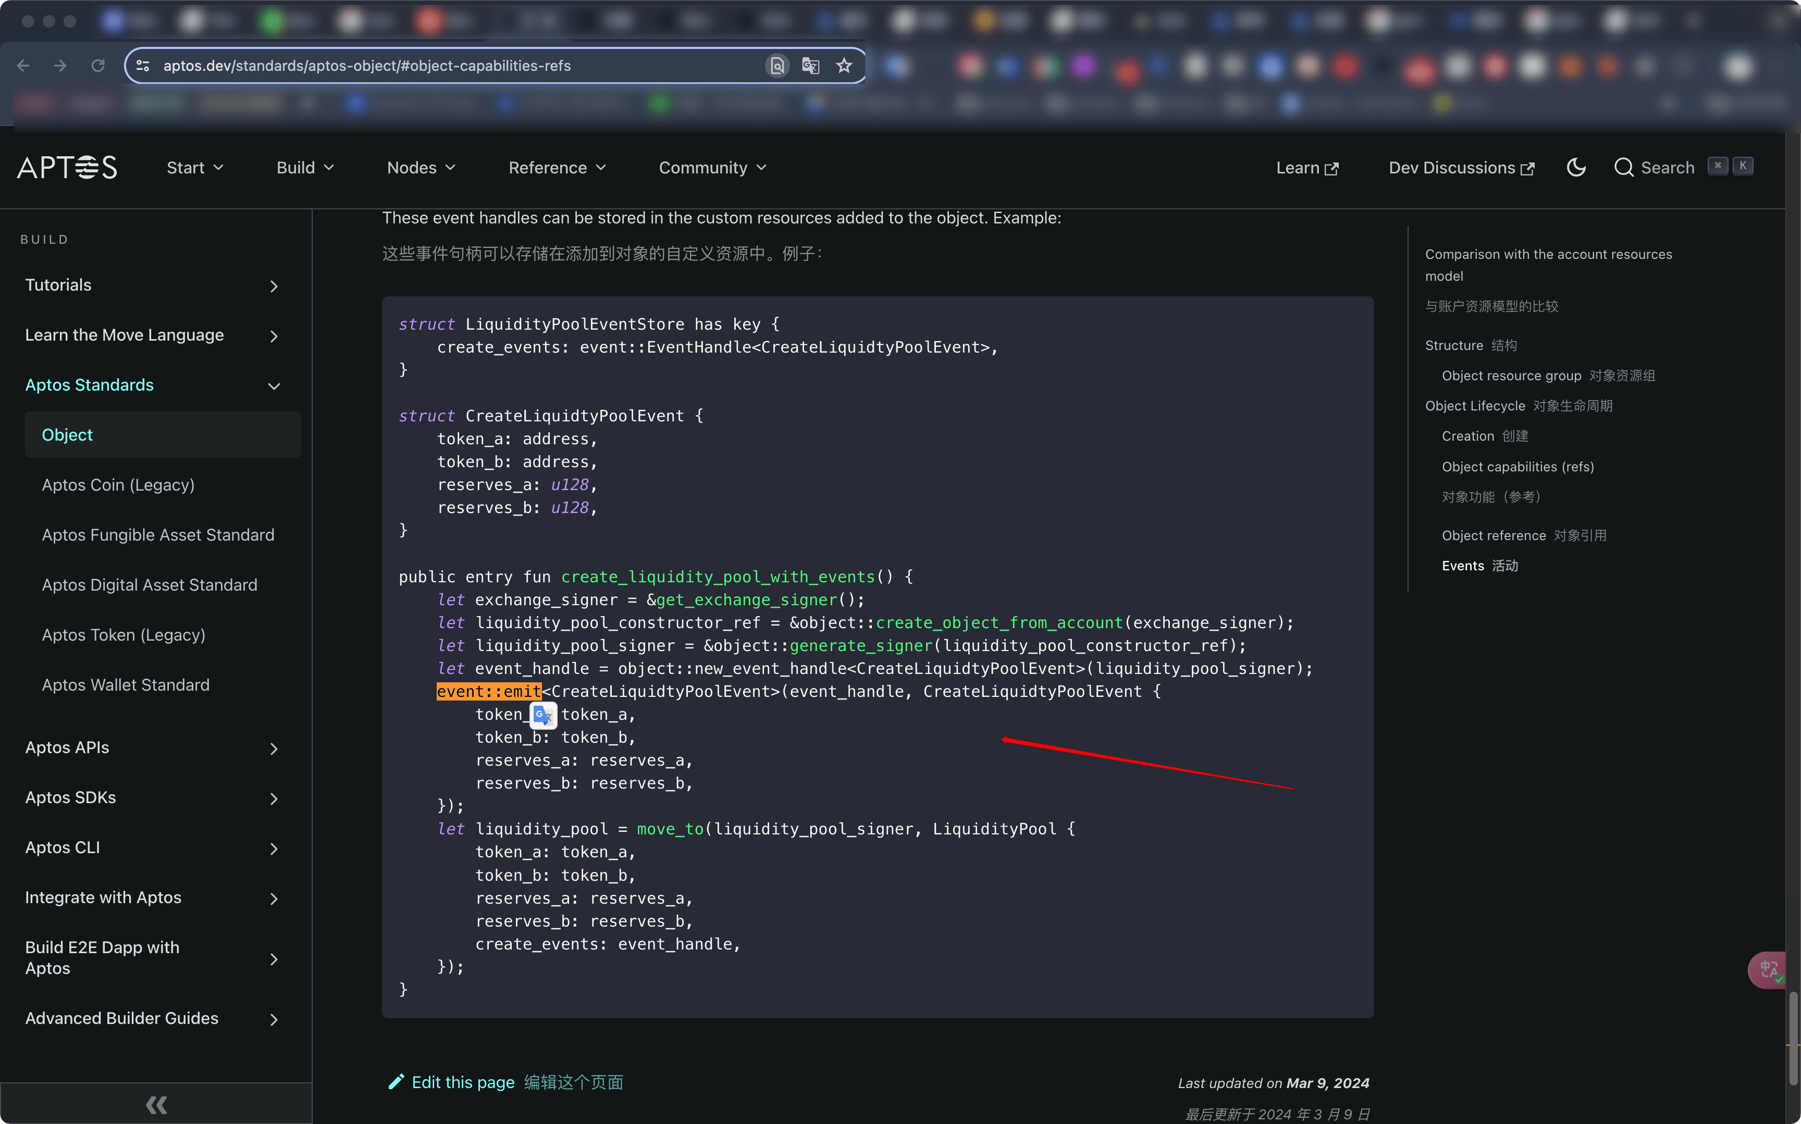Open site information icon in address bar

pyautogui.click(x=143, y=66)
